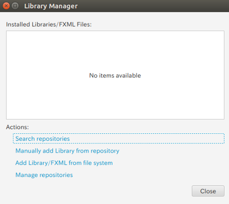The width and height of the screenshot is (229, 204).
Task: Click inside the empty installed libraries list
Action: [x=115, y=75]
